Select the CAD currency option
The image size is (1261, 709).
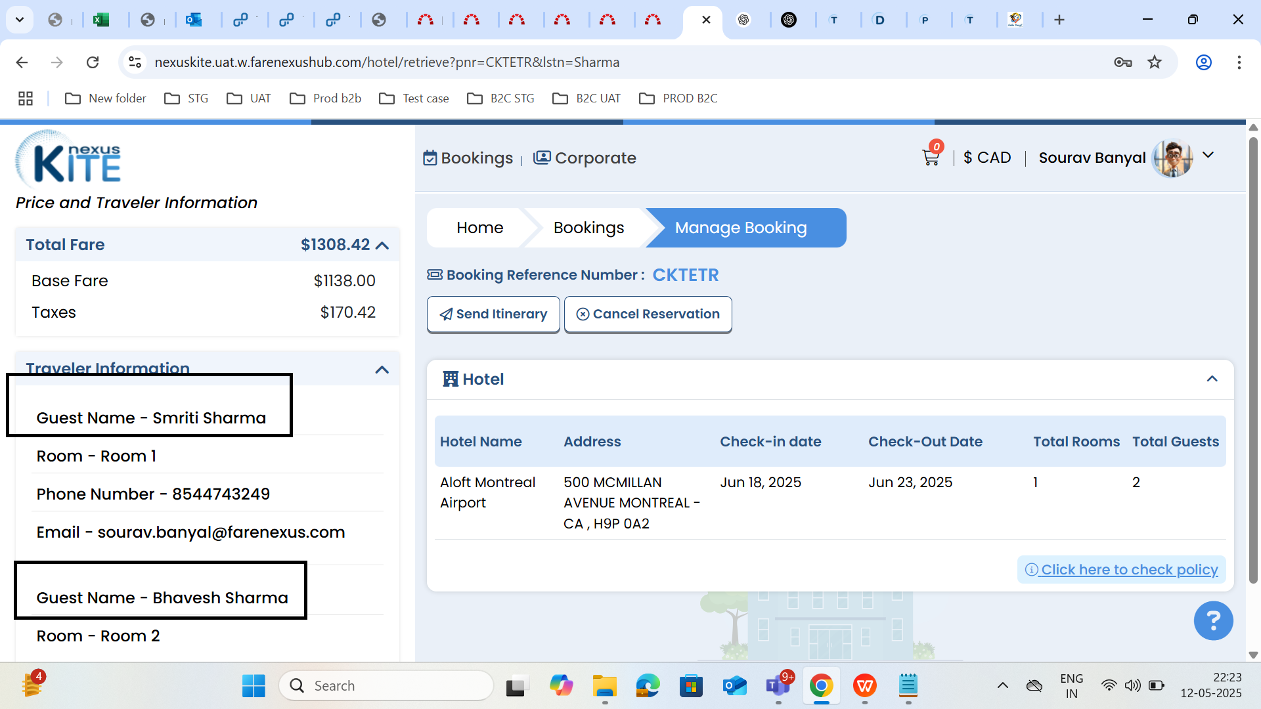(x=987, y=158)
